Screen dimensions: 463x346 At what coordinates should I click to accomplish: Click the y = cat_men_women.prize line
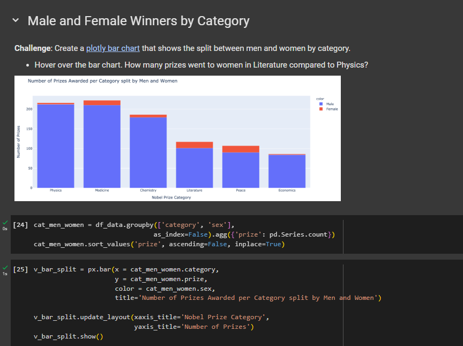point(161,279)
